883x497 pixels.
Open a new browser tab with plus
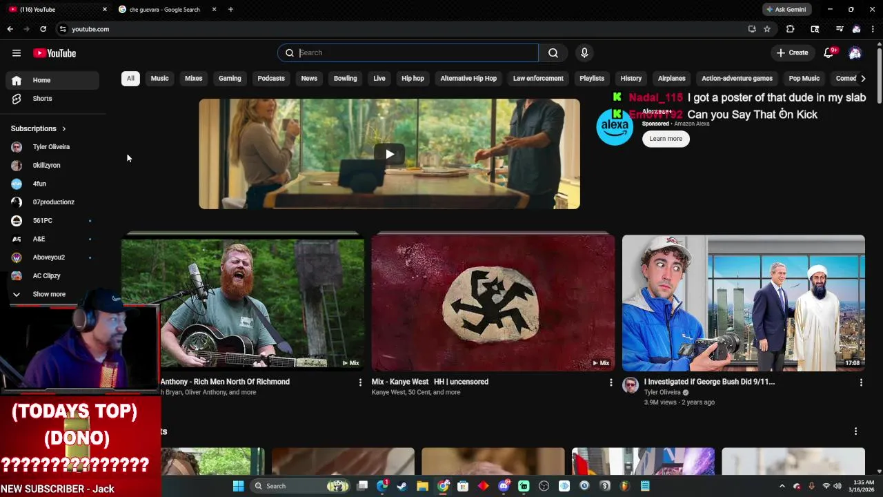click(230, 9)
